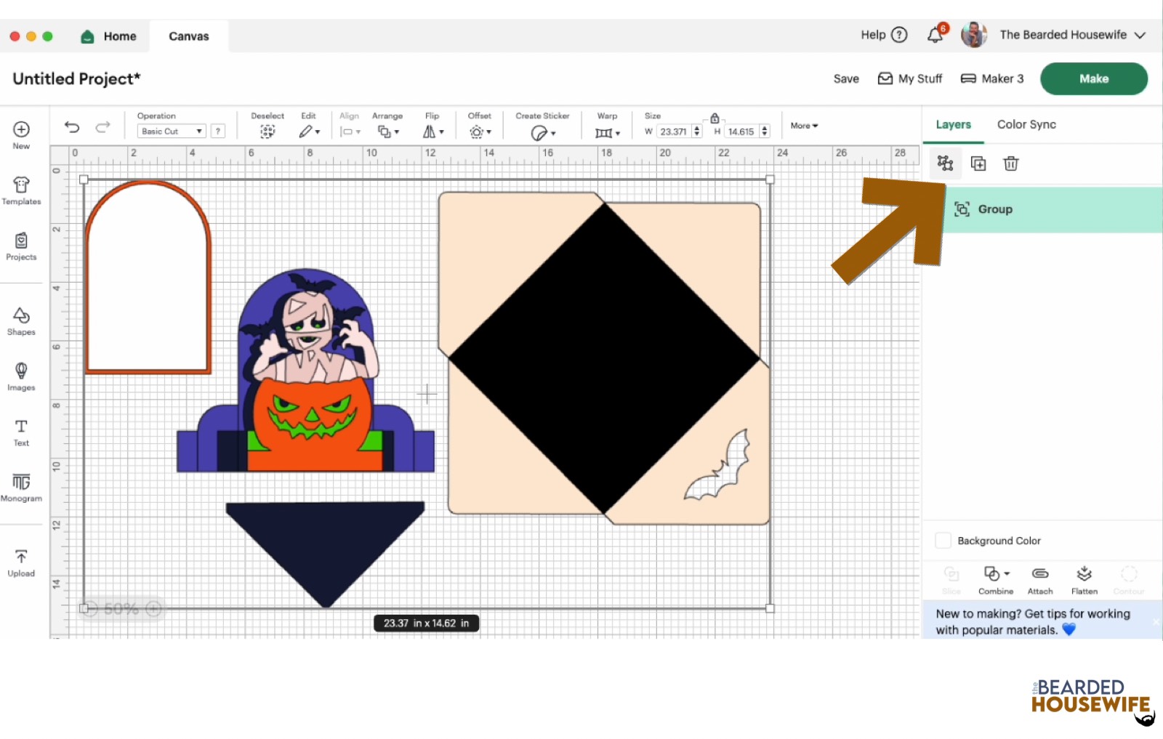This screenshot has width=1163, height=739.
Task: Click the green Make button
Action: click(x=1093, y=78)
